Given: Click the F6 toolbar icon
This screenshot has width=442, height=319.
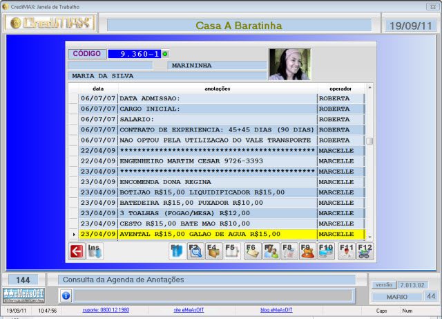Looking at the screenshot, I should coord(252,251).
